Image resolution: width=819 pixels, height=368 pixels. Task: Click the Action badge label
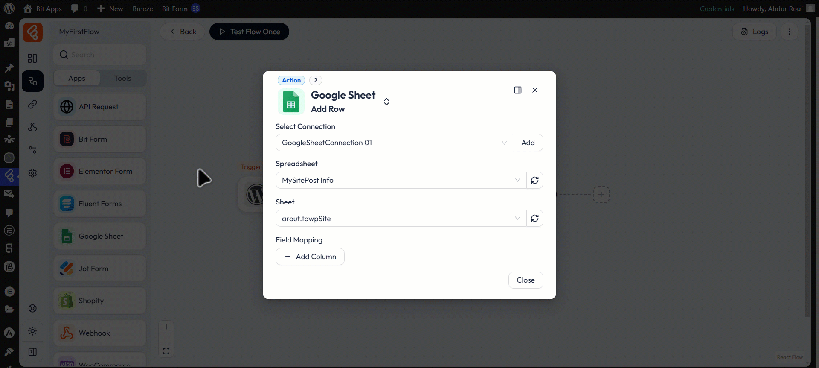[291, 80]
